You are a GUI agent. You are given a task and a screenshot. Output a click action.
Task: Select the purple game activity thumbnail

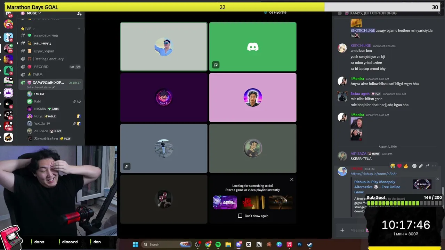tap(225, 202)
